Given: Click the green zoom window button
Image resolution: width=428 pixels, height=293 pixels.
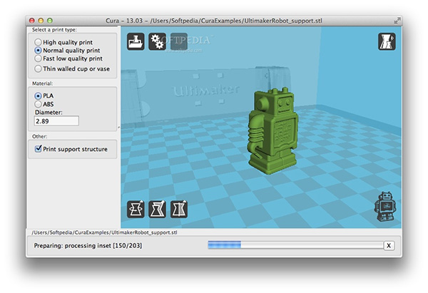Looking at the screenshot, I should (50, 21).
